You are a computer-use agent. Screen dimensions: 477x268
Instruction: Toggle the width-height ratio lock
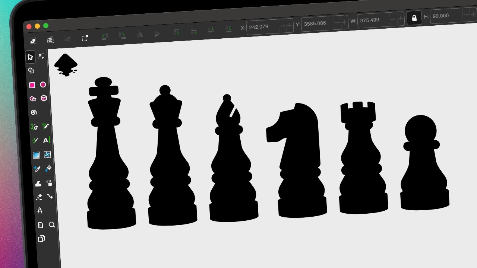pos(414,18)
